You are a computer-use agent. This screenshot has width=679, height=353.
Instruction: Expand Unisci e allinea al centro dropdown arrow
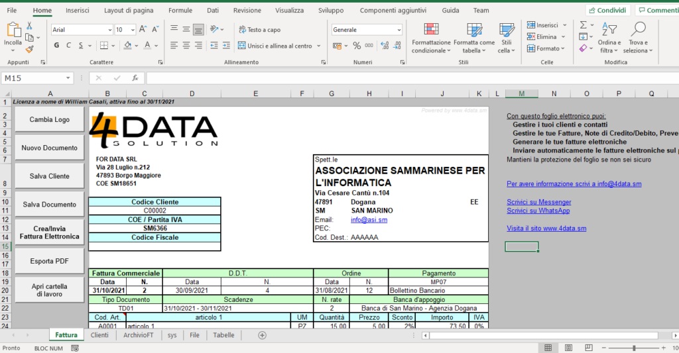319,46
